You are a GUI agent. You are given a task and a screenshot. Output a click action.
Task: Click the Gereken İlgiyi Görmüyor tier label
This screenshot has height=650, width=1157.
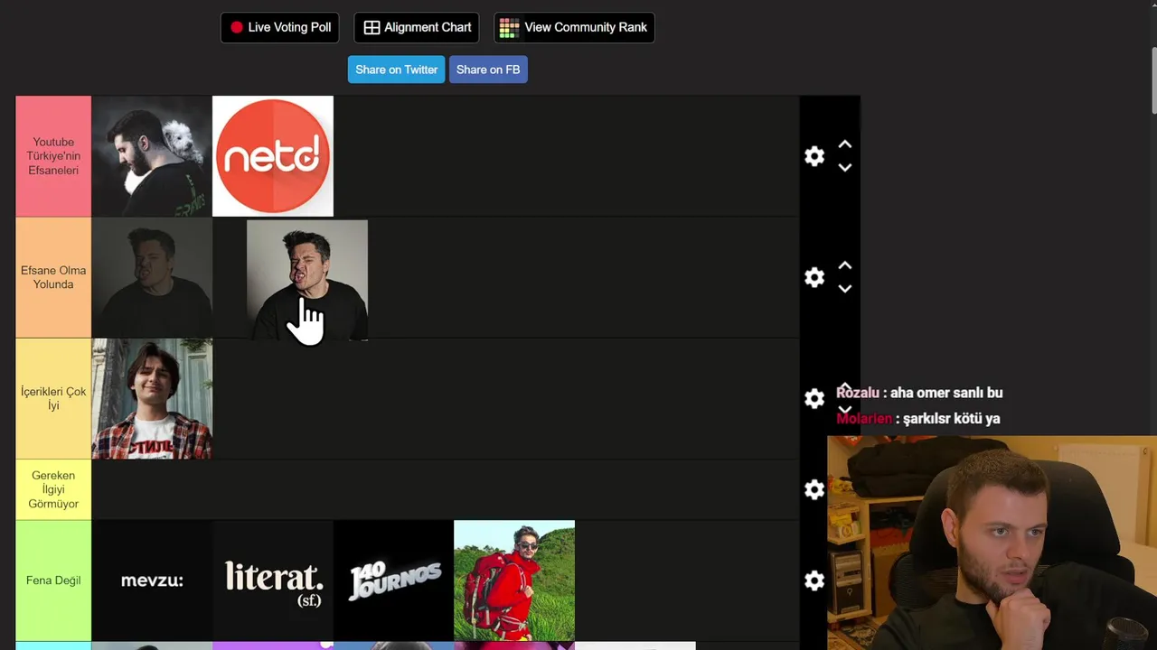(53, 489)
